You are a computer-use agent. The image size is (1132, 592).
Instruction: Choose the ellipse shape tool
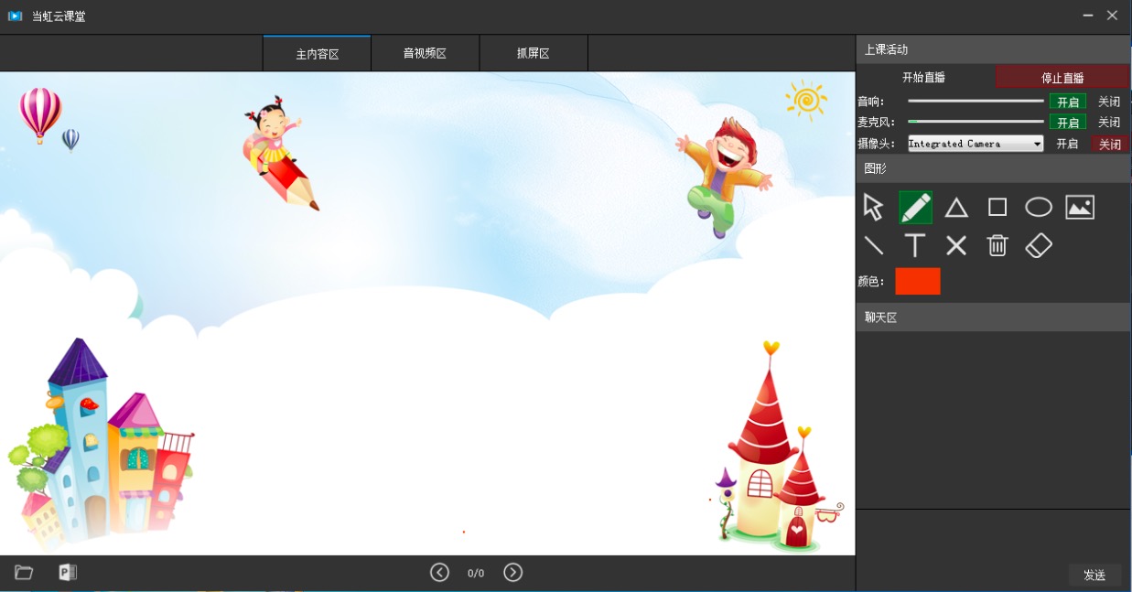[x=1039, y=208]
